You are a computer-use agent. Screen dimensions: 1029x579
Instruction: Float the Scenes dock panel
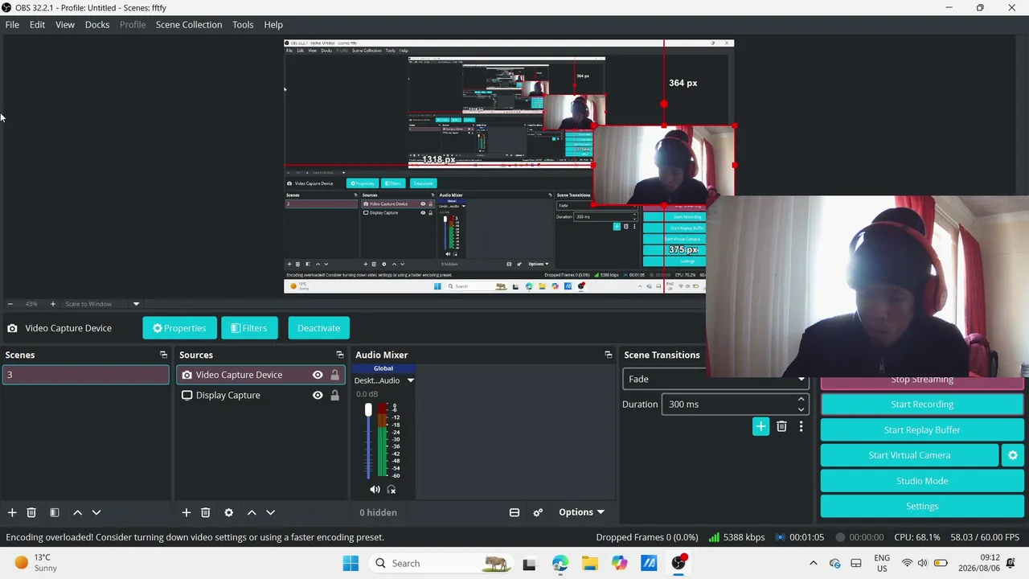(x=164, y=355)
